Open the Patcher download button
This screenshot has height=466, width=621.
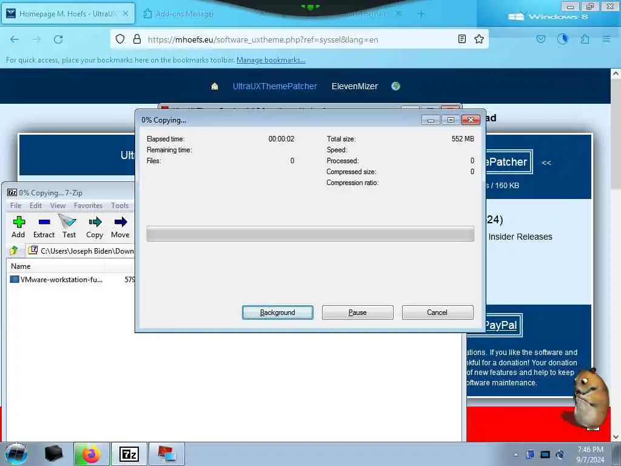click(x=509, y=161)
